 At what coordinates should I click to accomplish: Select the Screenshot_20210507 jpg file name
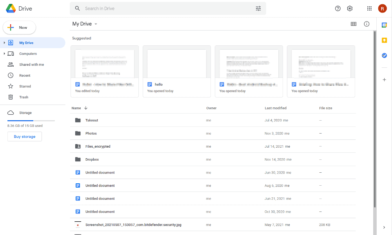coord(133,224)
